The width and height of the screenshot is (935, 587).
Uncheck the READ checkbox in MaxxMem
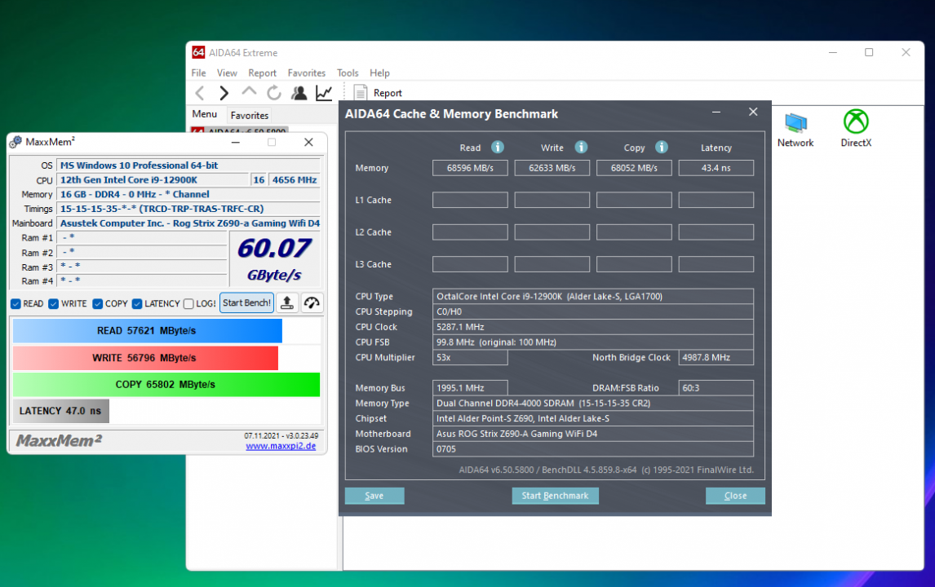16,304
